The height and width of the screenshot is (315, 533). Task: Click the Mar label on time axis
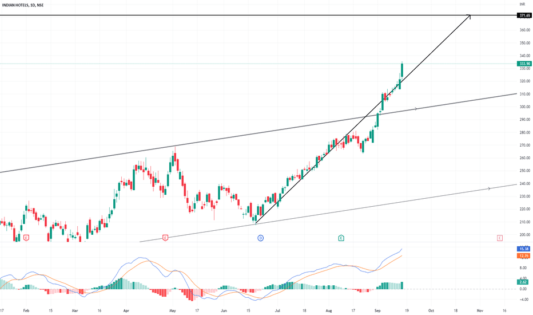coord(75,310)
